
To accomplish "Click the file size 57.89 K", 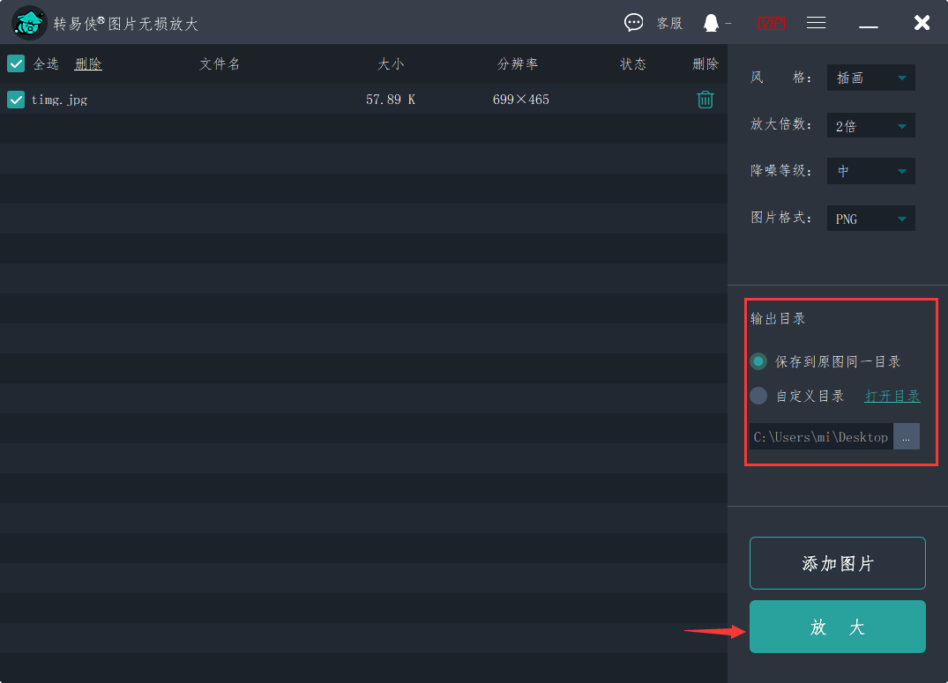I will (391, 99).
